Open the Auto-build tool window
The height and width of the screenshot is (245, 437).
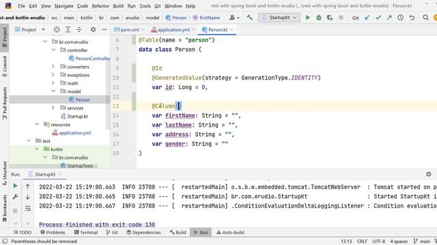[x=230, y=232]
